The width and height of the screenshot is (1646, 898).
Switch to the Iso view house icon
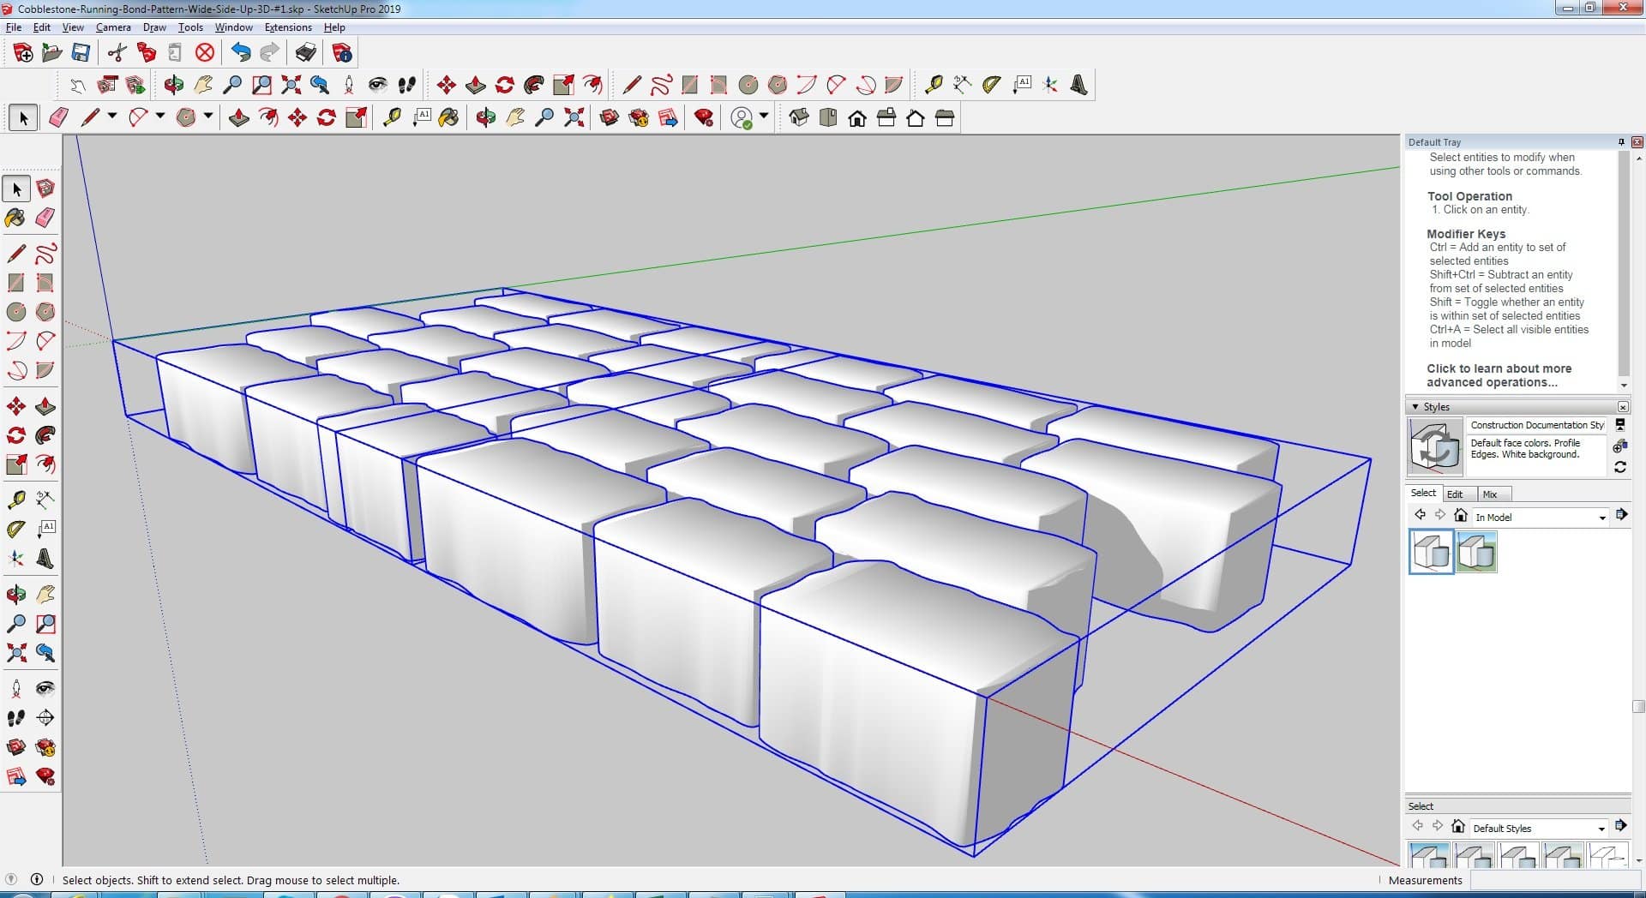tap(799, 118)
